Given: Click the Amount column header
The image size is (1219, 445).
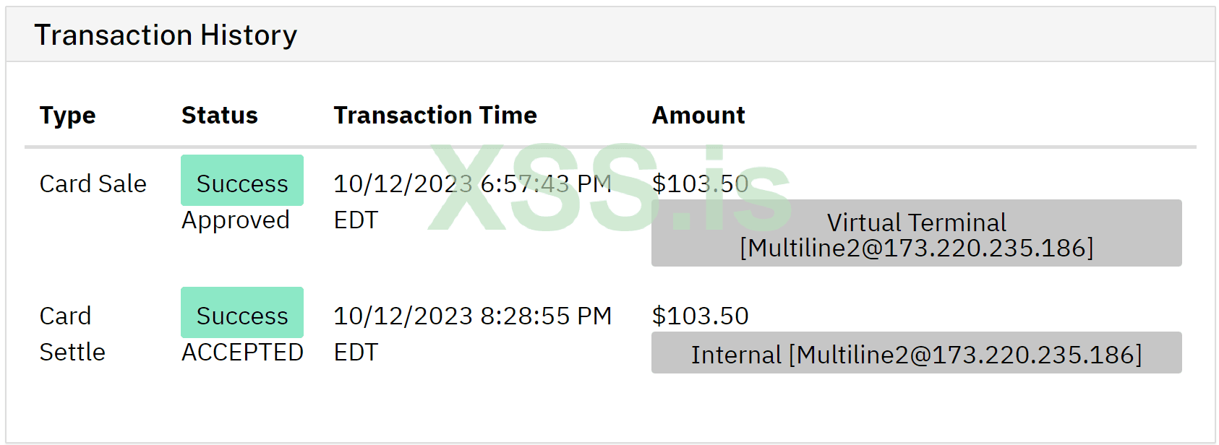Looking at the screenshot, I should pyautogui.click(x=698, y=116).
